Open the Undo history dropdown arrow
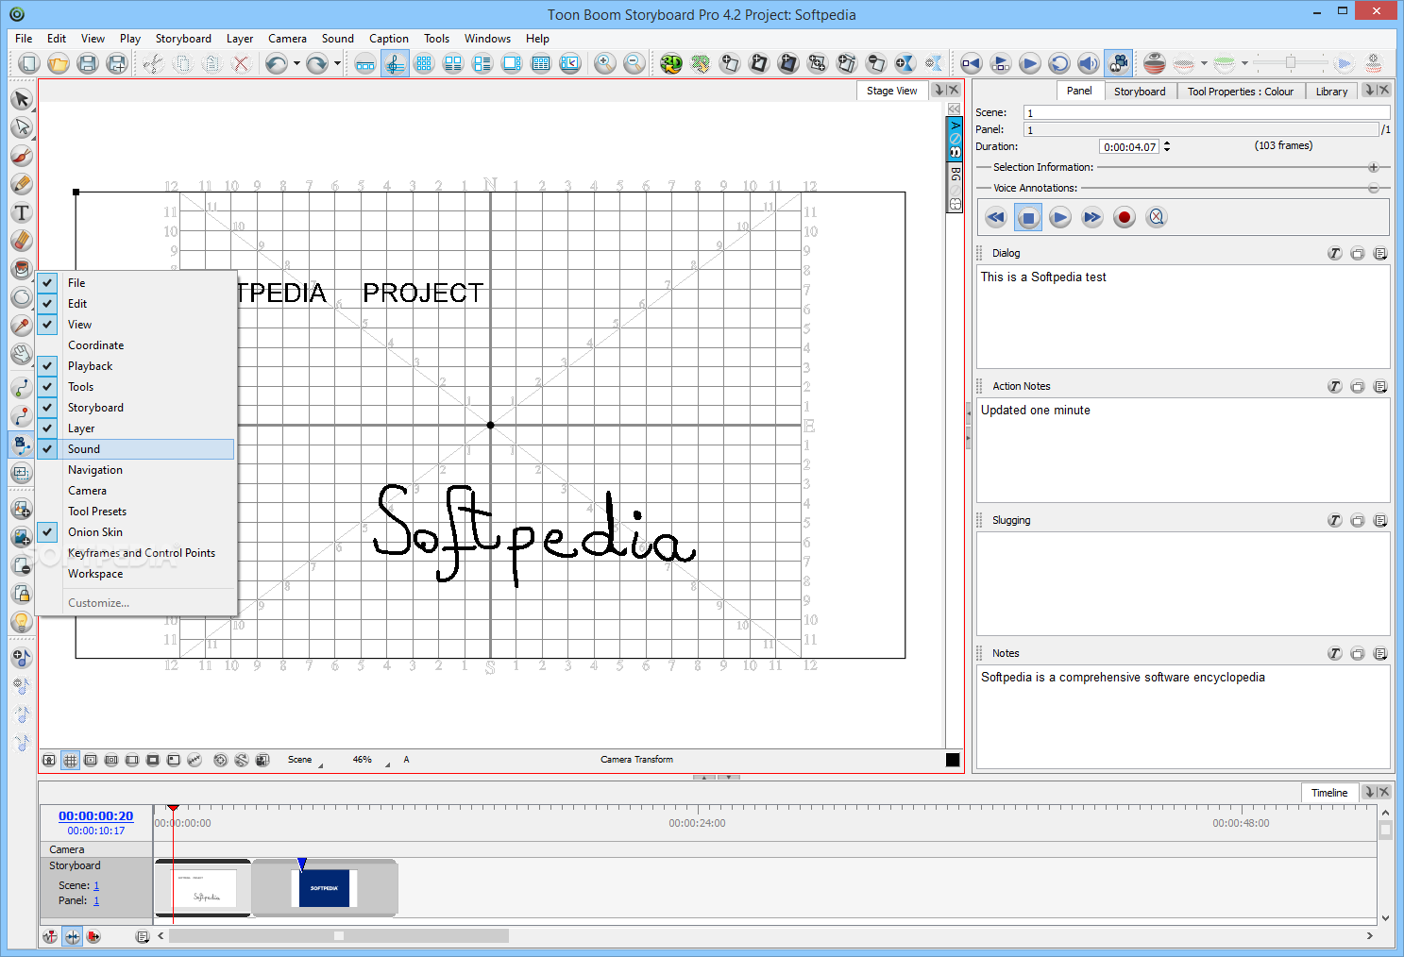This screenshot has height=957, width=1404. click(296, 63)
